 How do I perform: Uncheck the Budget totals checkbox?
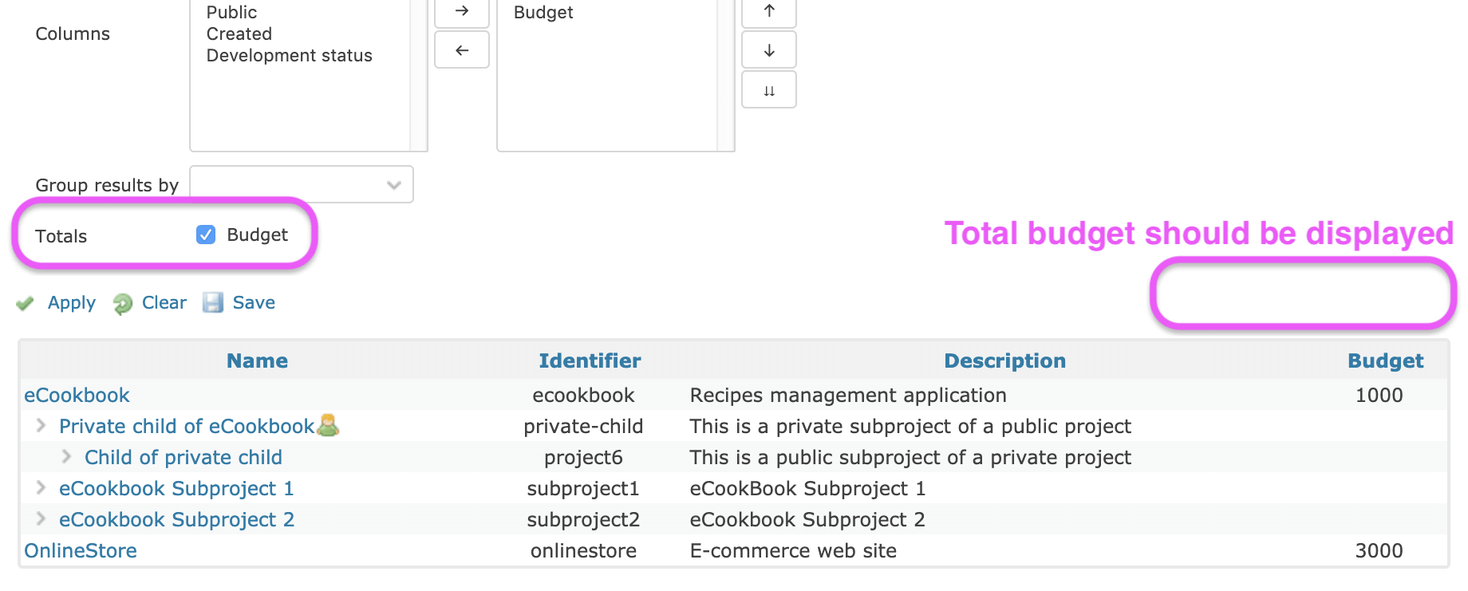[x=206, y=234]
